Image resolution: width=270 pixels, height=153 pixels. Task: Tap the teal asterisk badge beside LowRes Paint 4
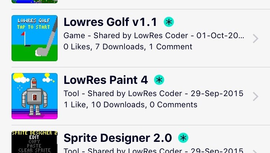[x=159, y=80]
